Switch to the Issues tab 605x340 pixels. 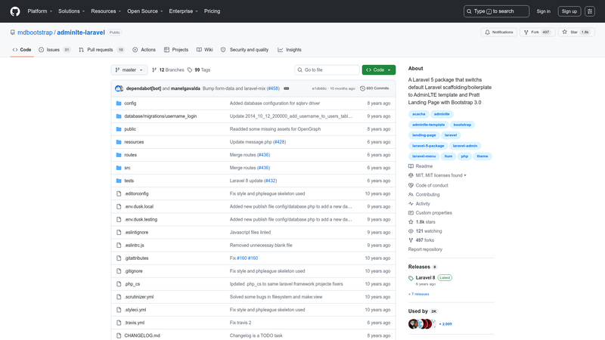54,50
